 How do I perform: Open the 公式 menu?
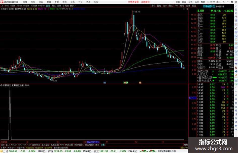pyautogui.click(x=190, y=2)
